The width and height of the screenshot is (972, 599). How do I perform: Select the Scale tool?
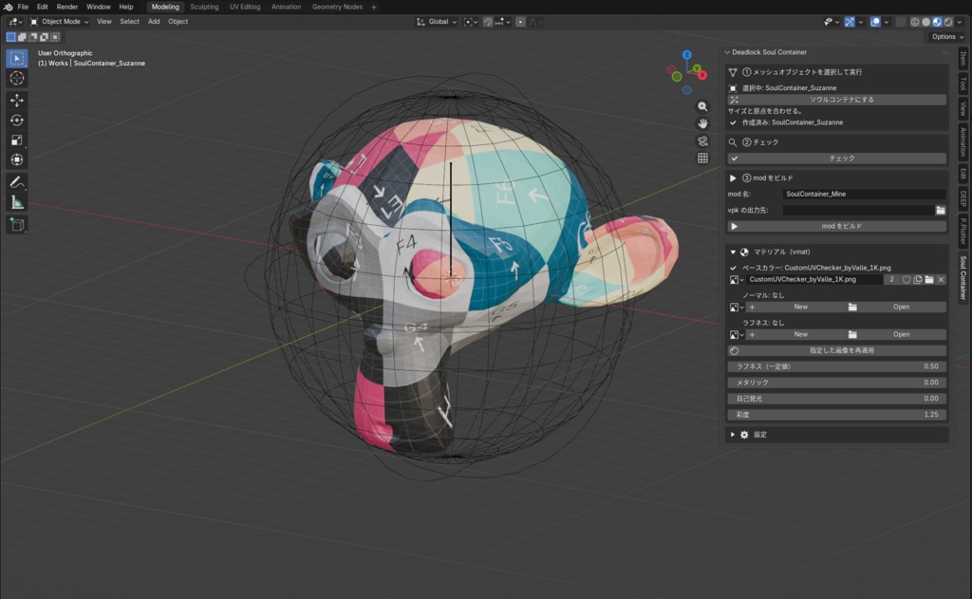[17, 140]
